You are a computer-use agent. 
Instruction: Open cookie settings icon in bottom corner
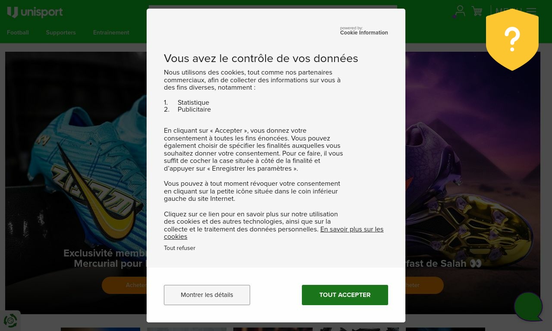pos(10,321)
